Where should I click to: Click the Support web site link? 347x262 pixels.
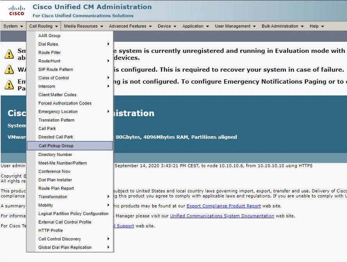tap(124, 226)
